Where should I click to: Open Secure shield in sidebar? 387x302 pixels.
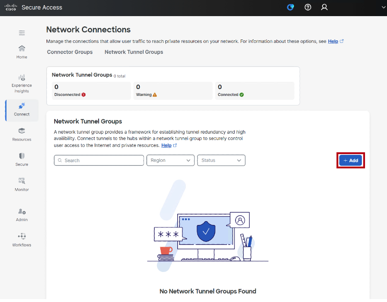[22, 159]
